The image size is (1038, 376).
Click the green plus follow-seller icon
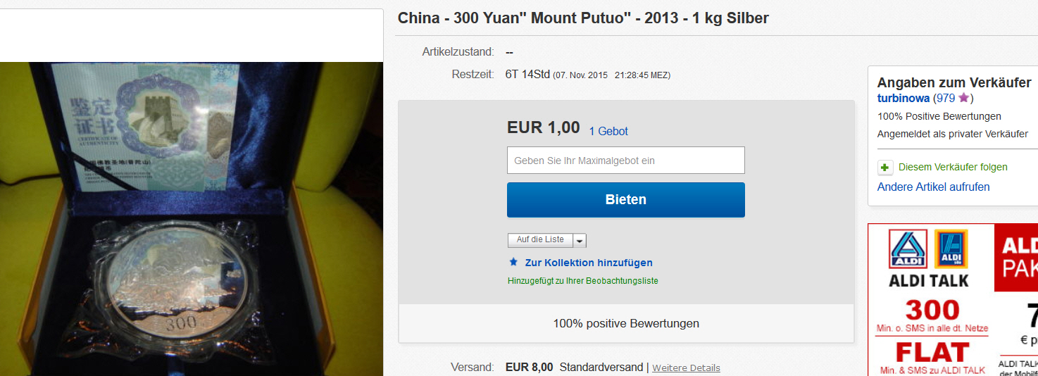[x=885, y=168]
